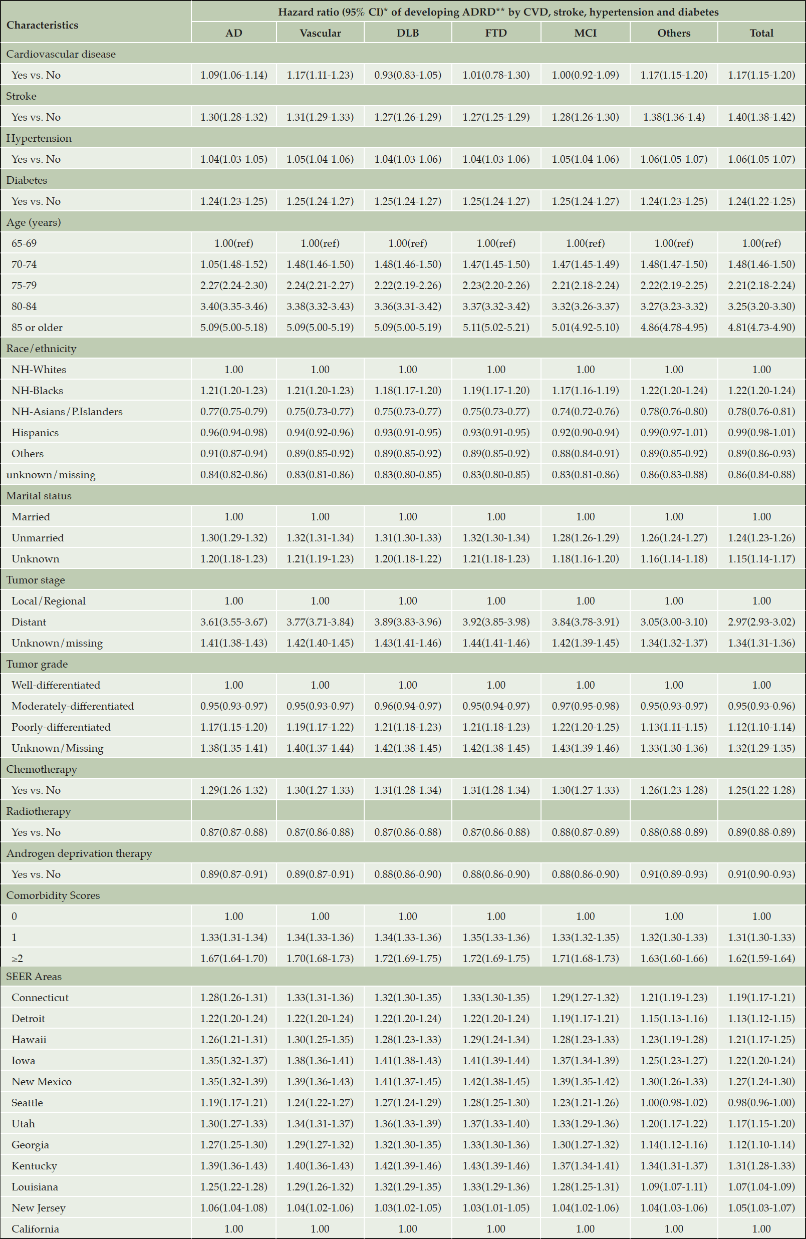Select the 'Local/Regional' row label
806x1239 pixels.
tap(49, 601)
